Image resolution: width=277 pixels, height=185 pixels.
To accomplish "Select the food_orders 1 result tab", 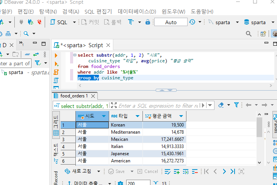I will 74,96.
